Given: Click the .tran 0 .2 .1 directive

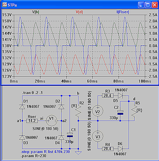Looking at the screenshot, I should pyautogui.click(x=33, y=93).
